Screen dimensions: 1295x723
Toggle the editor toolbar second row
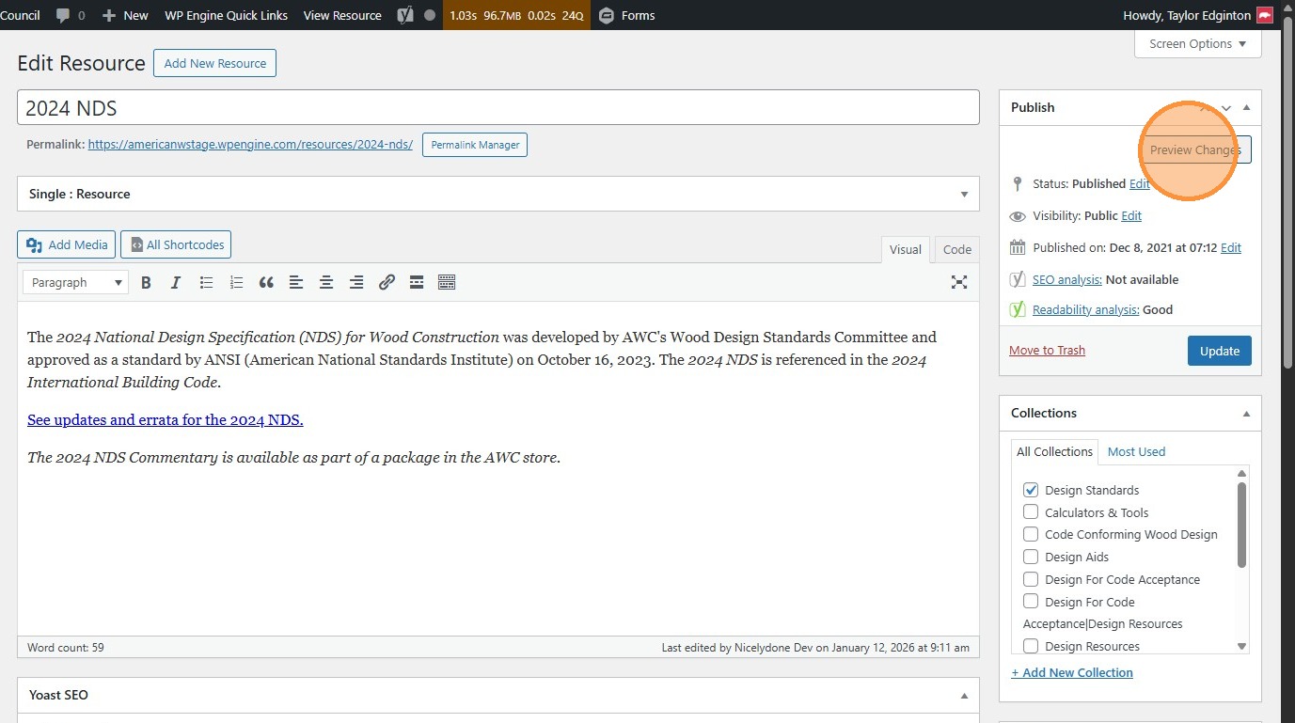[447, 282]
